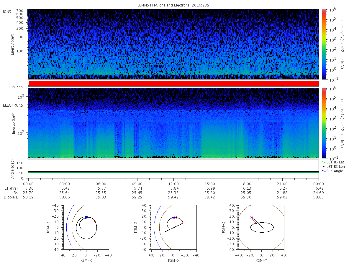Click the Rs value "24.69"
Image resolution: width=354 pixels, height=265 pixels.
click(319, 193)
